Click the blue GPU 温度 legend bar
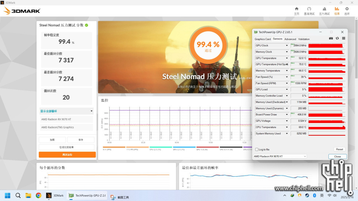The image size is (358, 201). [x=184, y=147]
